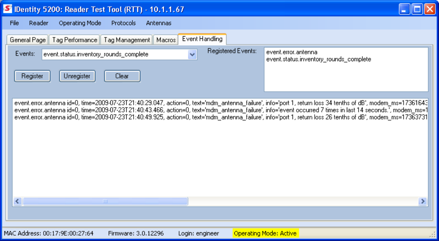Image resolution: width=439 pixels, height=241 pixels.
Task: Select event.error.antenna in Registered Events
Action: (292, 52)
